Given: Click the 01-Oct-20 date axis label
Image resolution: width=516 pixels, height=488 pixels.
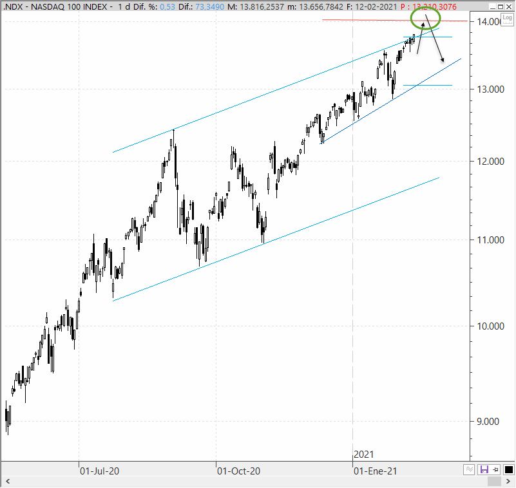Looking at the screenshot, I should tap(238, 471).
